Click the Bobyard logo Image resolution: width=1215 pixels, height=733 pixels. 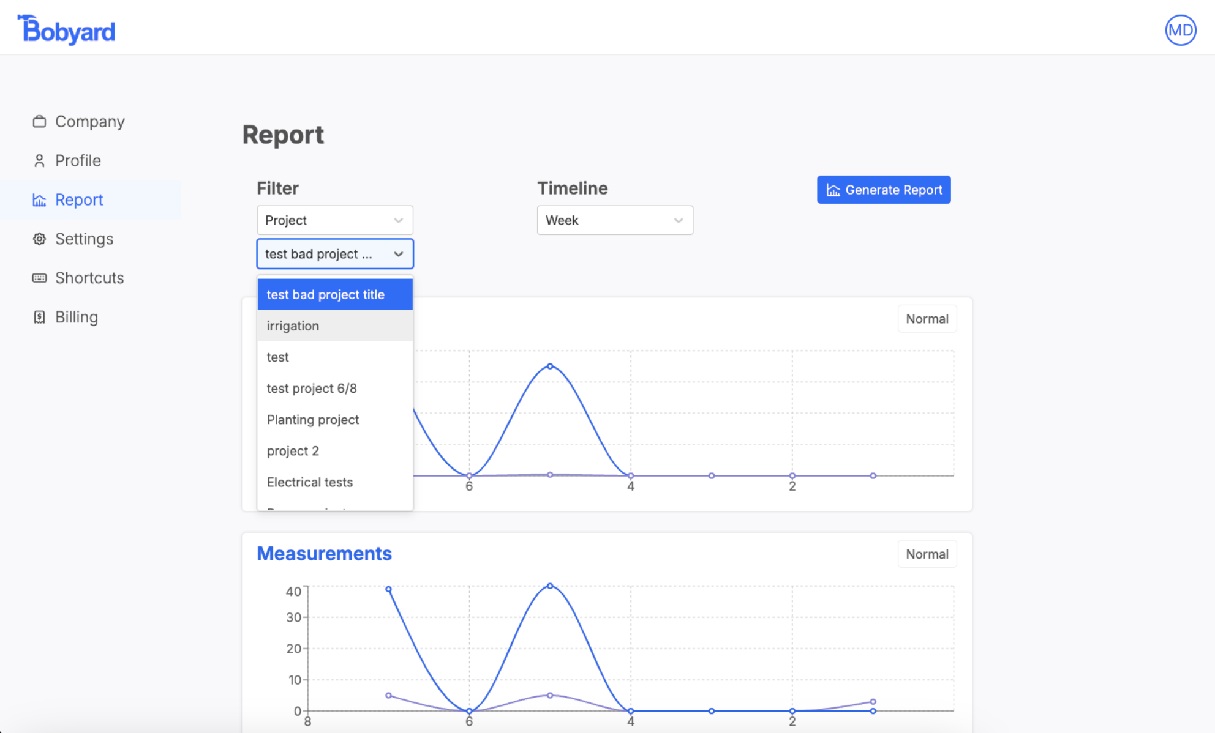click(66, 29)
